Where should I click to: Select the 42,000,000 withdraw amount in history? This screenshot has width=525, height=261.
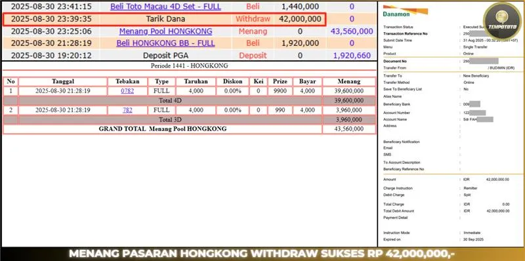coord(300,19)
